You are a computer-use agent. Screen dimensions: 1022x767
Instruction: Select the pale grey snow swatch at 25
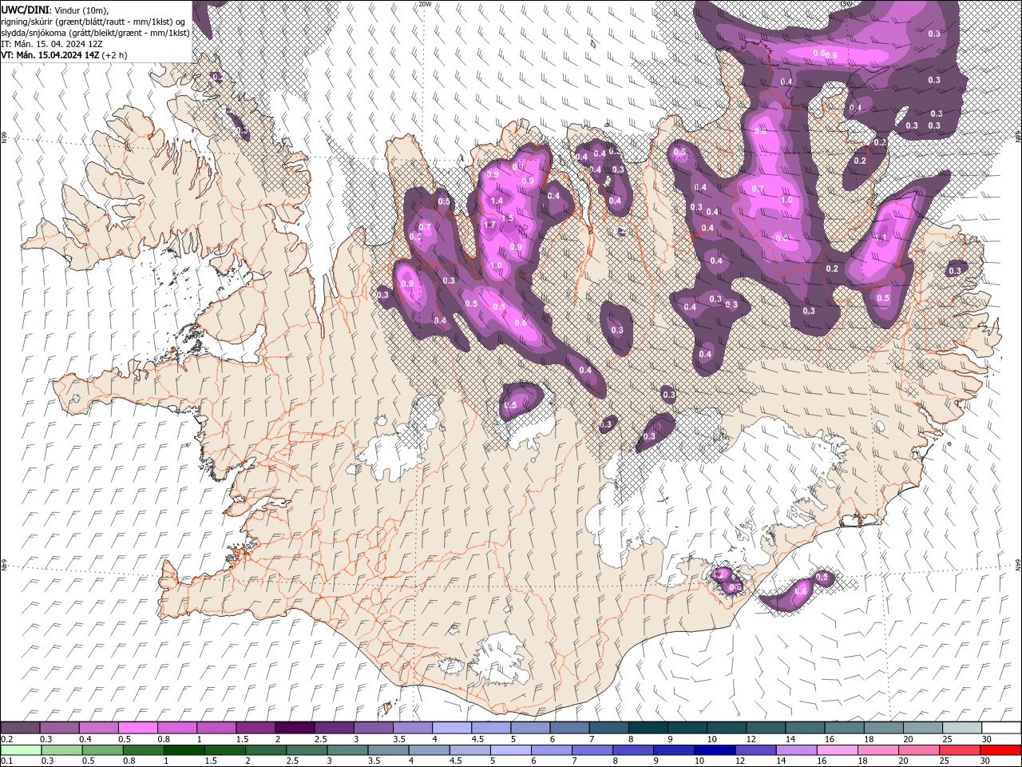pyautogui.click(x=961, y=728)
